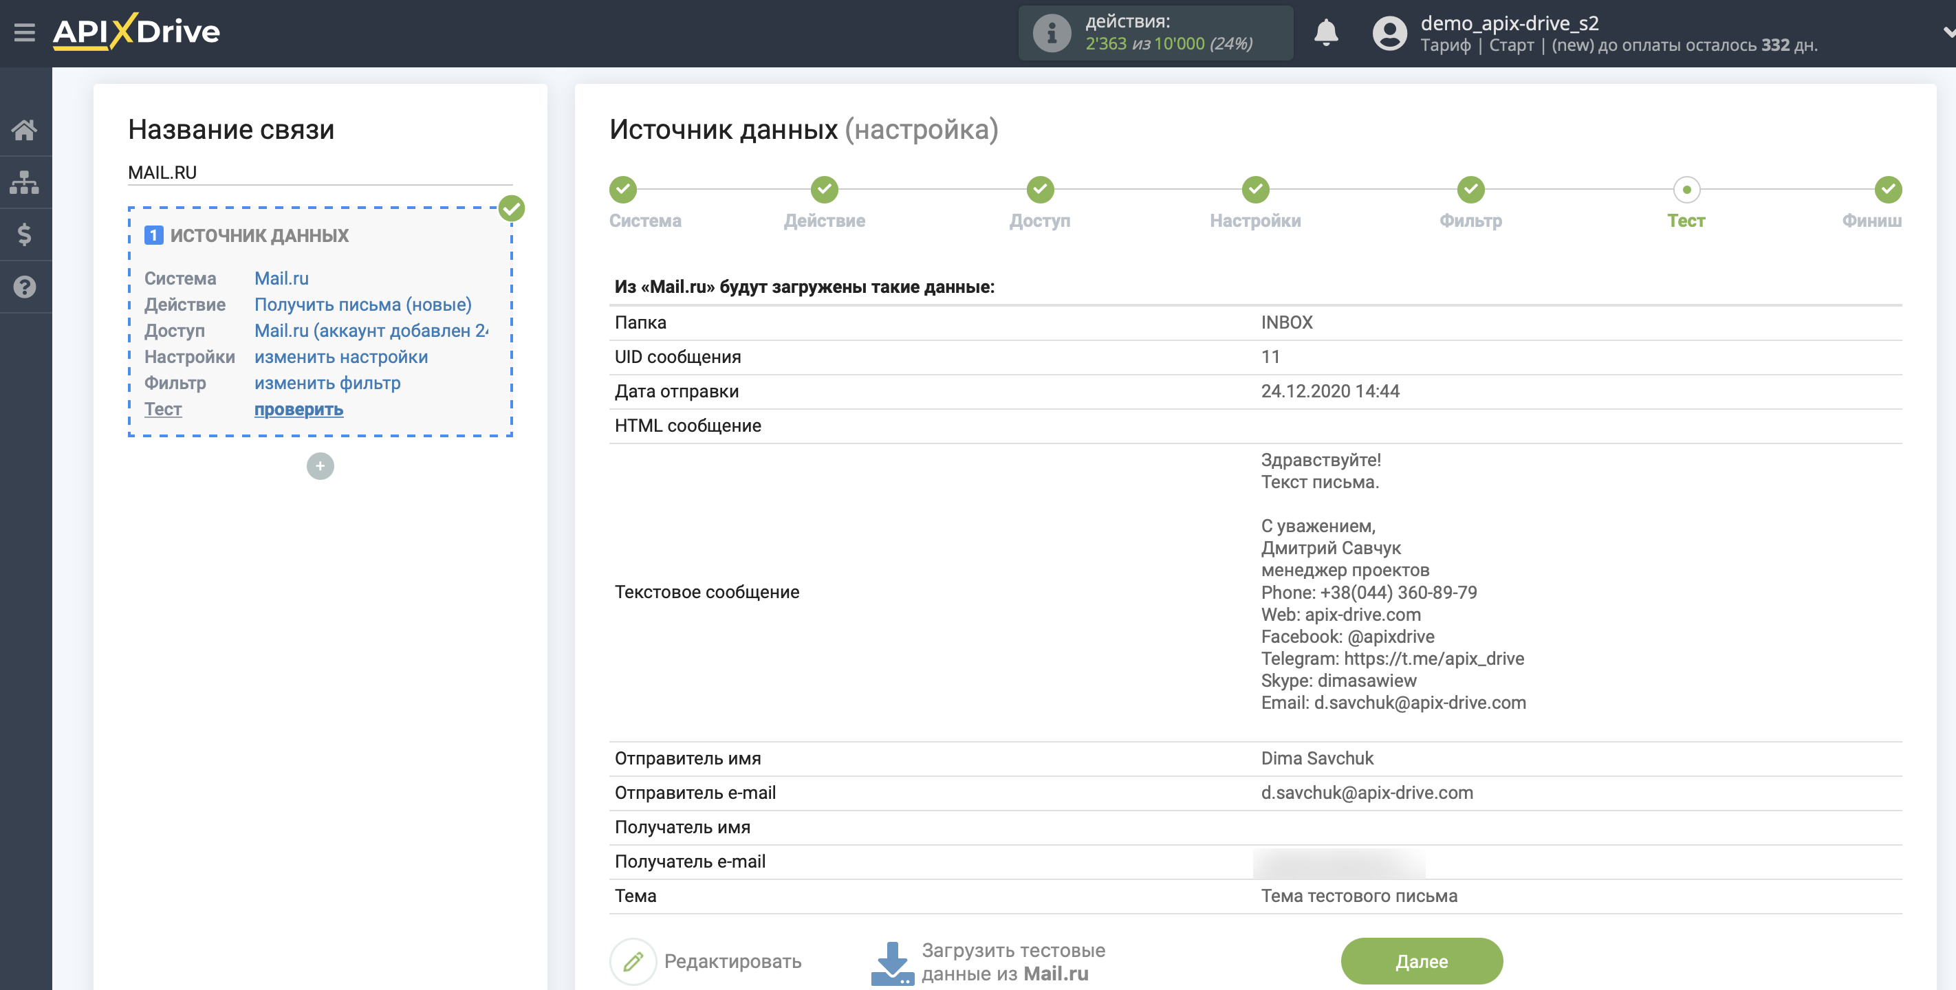1956x990 pixels.
Task: Click Загрузить тестовые данные из Mail.ru
Action: coord(1013,962)
